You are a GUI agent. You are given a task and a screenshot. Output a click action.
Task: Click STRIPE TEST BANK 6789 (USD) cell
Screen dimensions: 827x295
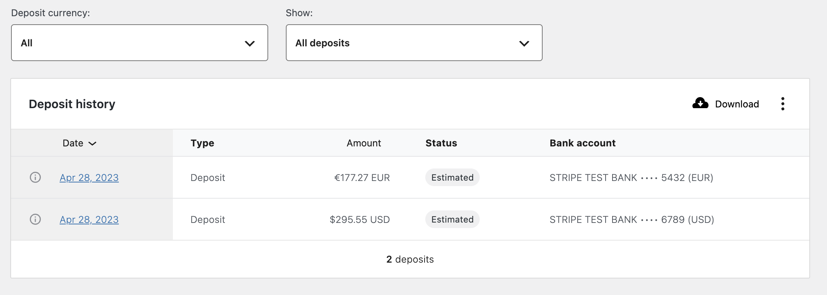tap(632, 220)
